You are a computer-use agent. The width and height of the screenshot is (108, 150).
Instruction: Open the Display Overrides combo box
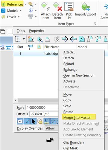pyautogui.click(x=51, y=128)
